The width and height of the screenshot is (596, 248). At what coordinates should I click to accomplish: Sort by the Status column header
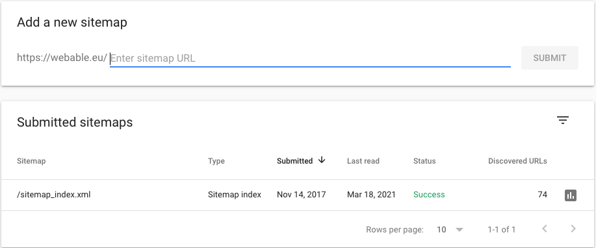424,160
